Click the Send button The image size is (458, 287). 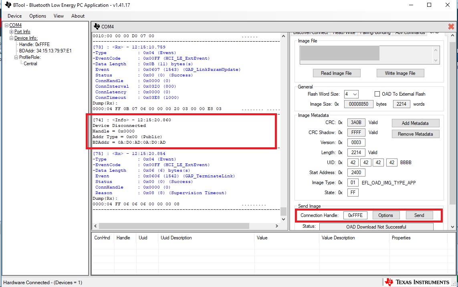(419, 215)
